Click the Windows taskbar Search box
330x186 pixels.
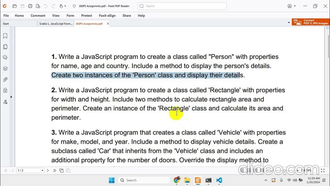click(144, 180)
